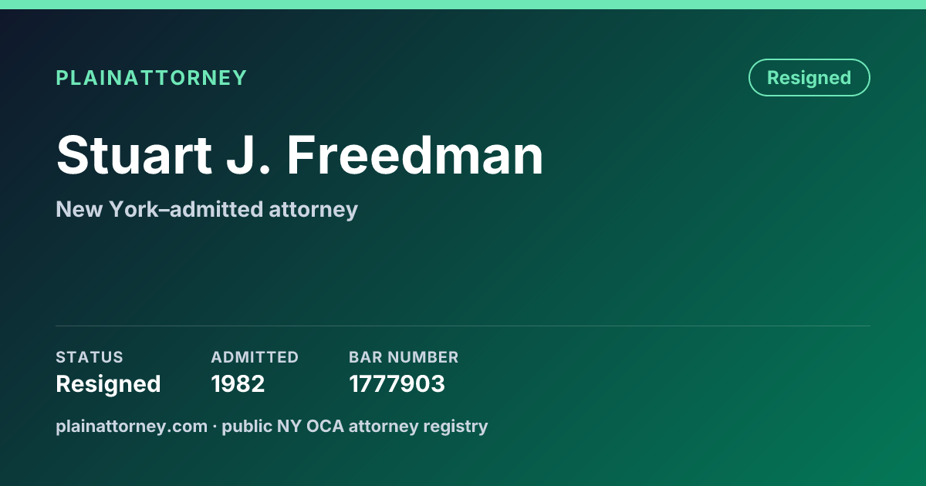This screenshot has width=926, height=486.
Task: Select the Resigned value under STATUS
Action: tap(108, 384)
